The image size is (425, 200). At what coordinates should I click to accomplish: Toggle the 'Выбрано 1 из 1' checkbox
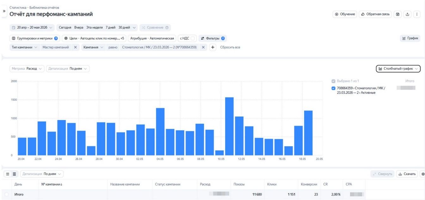click(x=333, y=81)
